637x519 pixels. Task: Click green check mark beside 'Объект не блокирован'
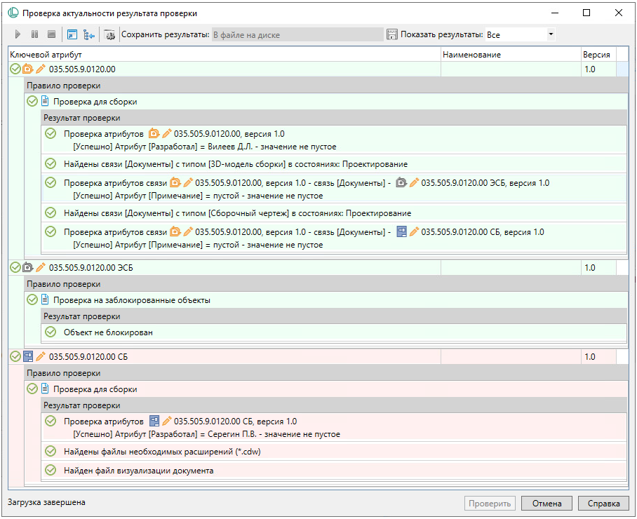50,332
